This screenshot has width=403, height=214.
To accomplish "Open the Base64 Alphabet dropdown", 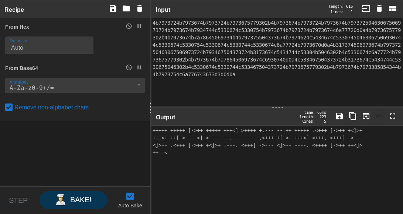I will coord(75,85).
